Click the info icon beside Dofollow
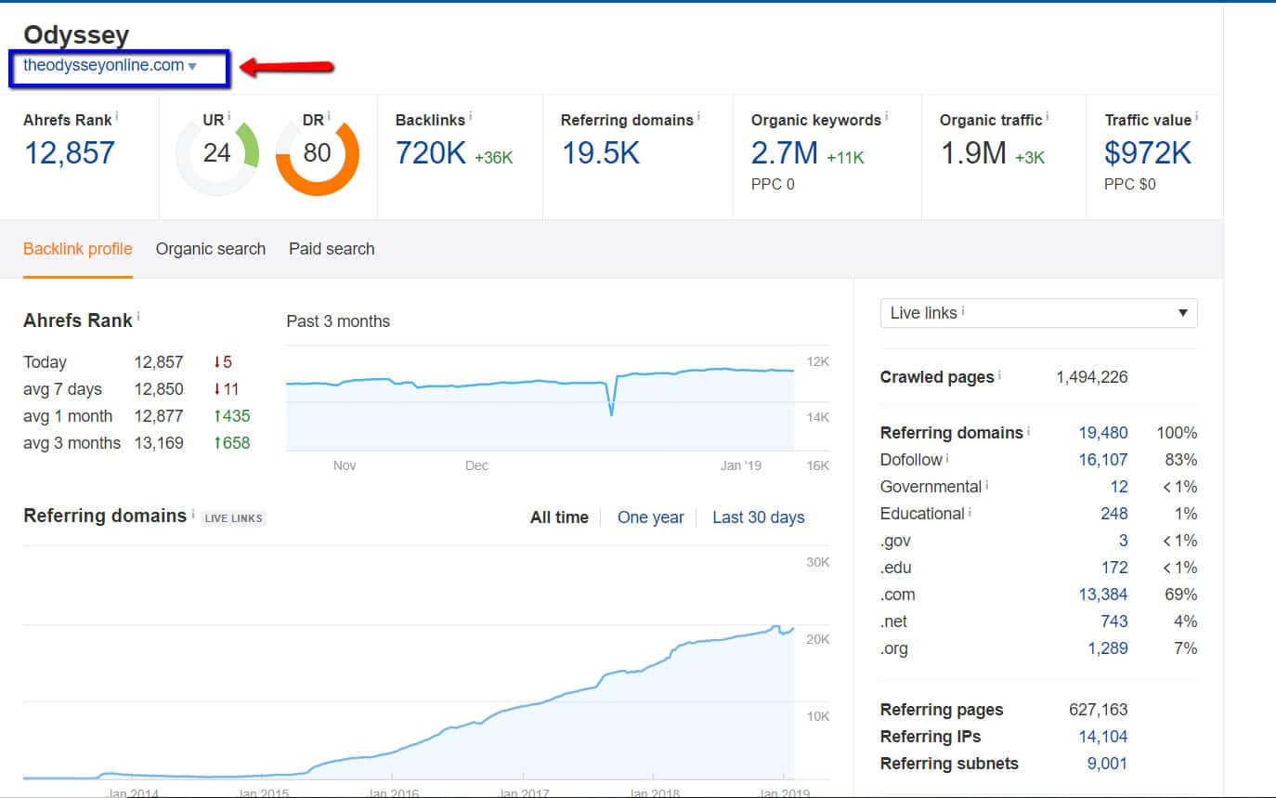The image size is (1276, 798). [x=947, y=458]
